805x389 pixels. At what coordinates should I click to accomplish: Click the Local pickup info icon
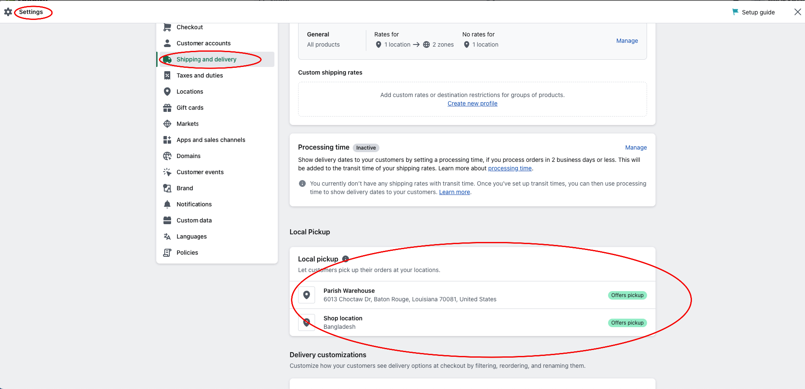[346, 259]
